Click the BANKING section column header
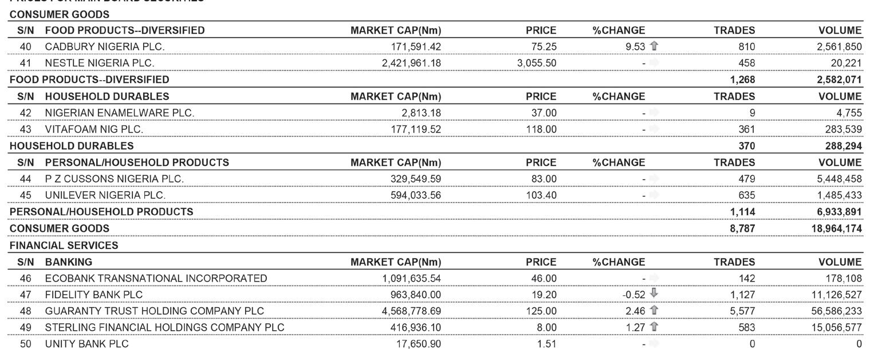 [69, 262]
